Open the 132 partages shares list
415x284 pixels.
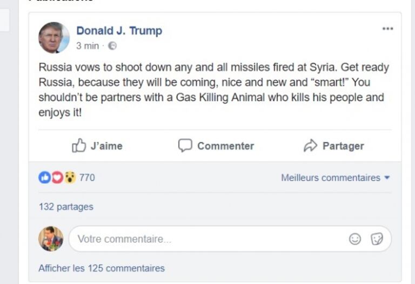pyautogui.click(x=66, y=207)
